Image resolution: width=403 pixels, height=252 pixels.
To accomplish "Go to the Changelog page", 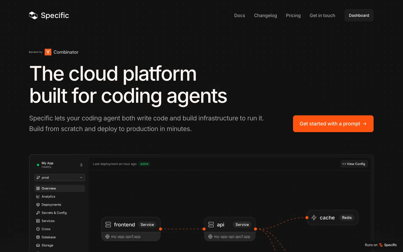I will [x=266, y=15].
